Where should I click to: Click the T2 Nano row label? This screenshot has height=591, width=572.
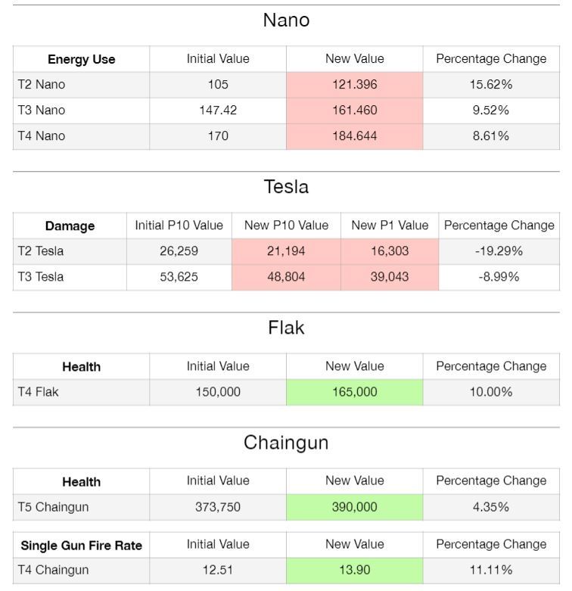click(x=42, y=85)
